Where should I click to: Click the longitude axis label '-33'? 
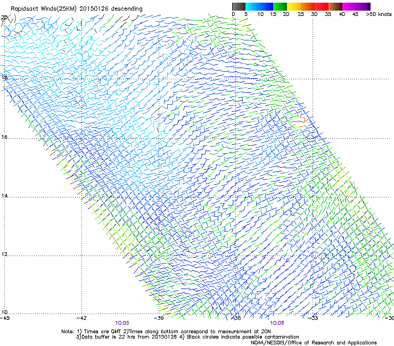click(x=313, y=318)
